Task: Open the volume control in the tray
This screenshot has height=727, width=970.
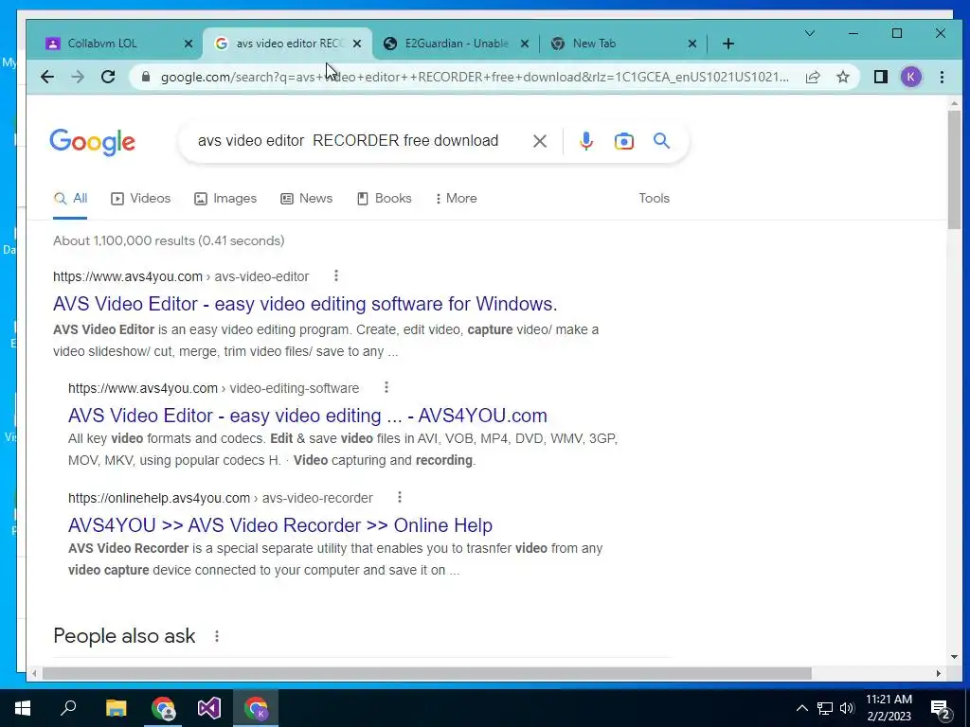Action: 847,708
